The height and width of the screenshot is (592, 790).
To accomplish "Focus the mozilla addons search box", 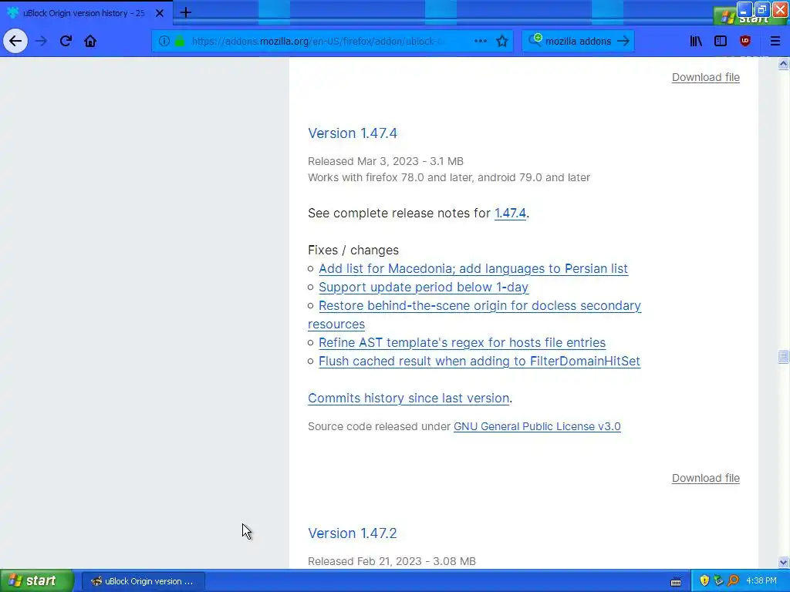I will click(578, 42).
